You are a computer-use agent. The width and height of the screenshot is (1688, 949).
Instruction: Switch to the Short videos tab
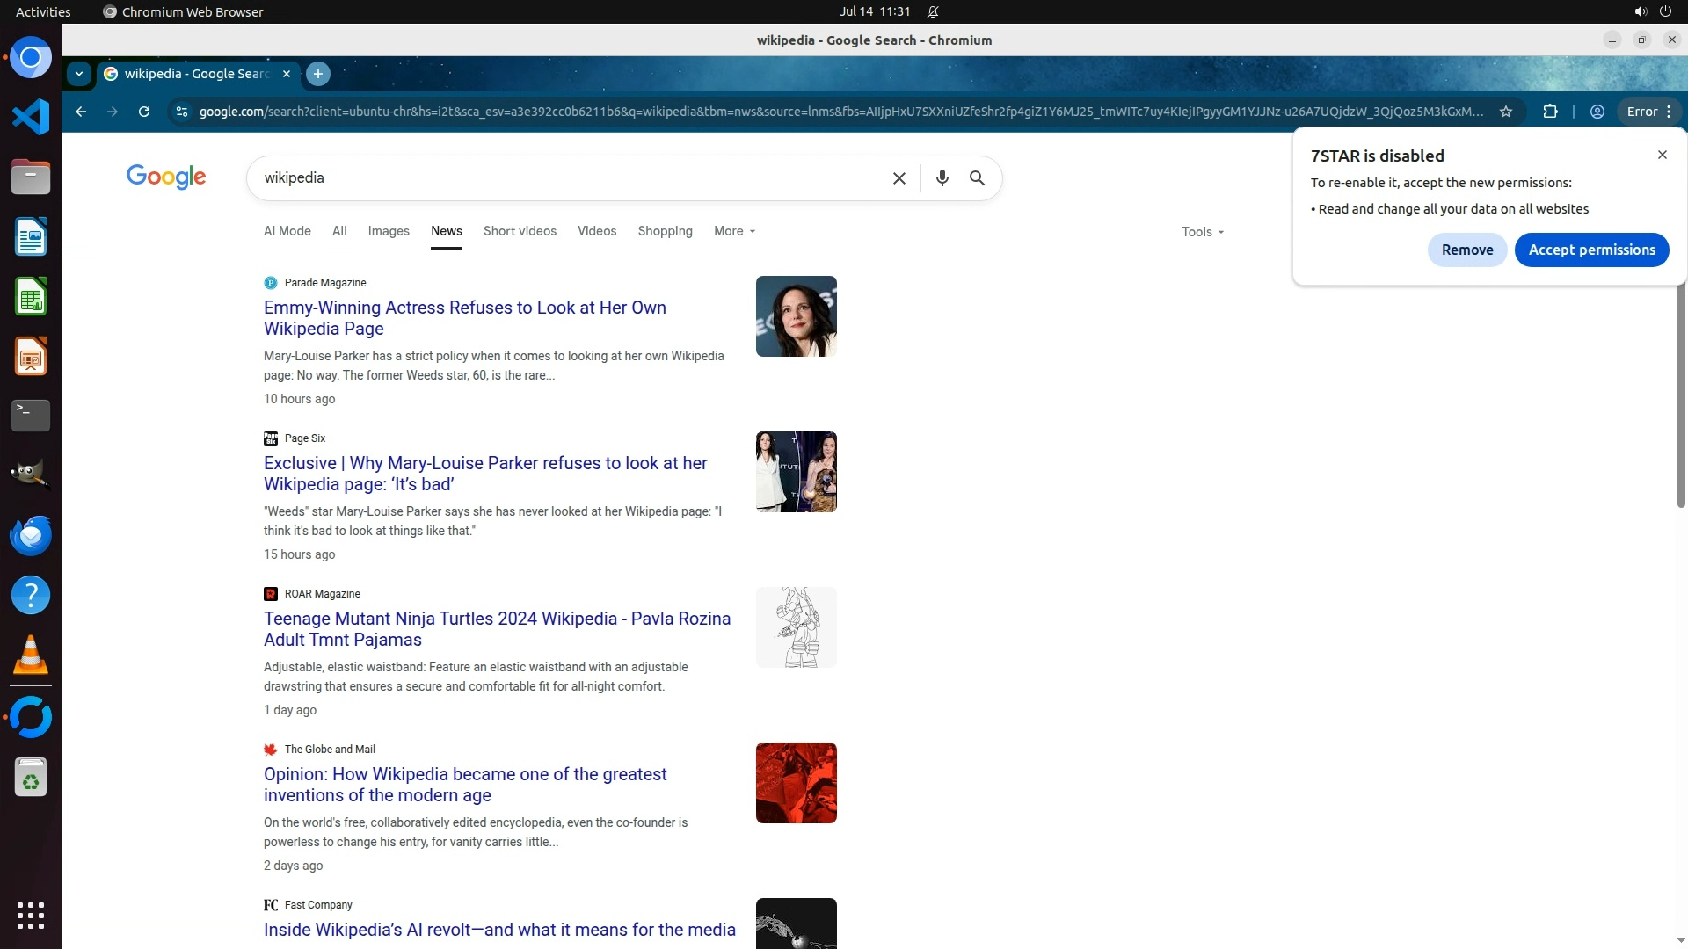click(x=520, y=231)
